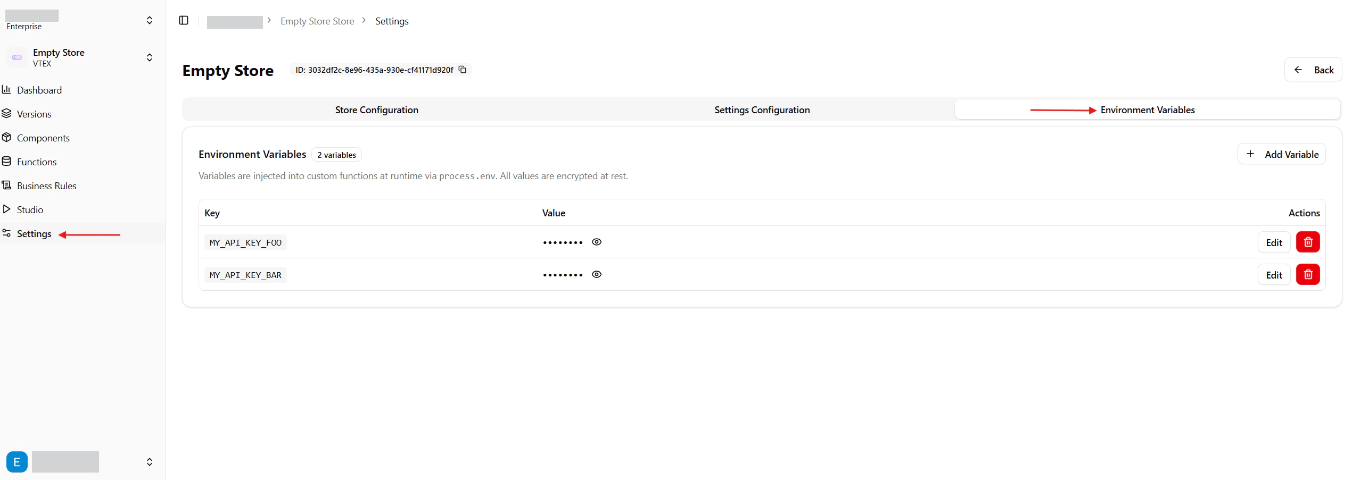Click the Components cube icon

(x=6, y=138)
